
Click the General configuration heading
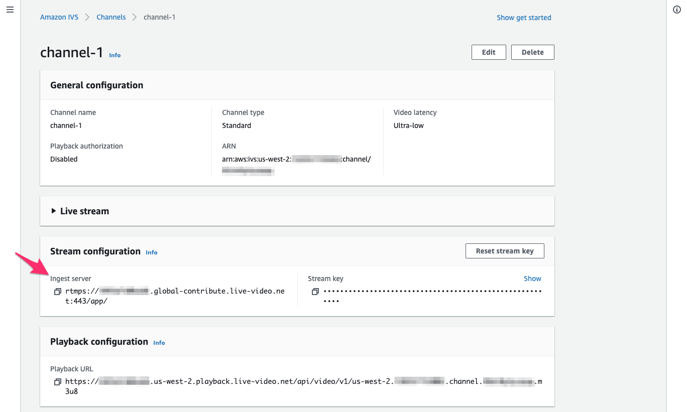pyautogui.click(x=97, y=85)
